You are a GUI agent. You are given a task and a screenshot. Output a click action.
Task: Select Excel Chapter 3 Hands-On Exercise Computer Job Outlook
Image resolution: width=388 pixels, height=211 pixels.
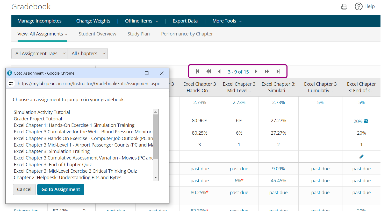[83, 139]
